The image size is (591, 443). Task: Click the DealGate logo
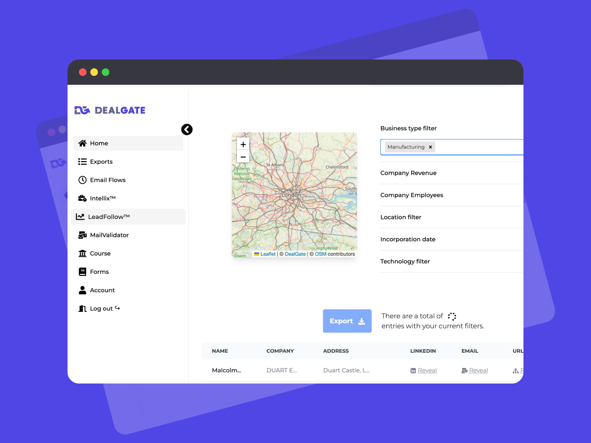point(110,110)
